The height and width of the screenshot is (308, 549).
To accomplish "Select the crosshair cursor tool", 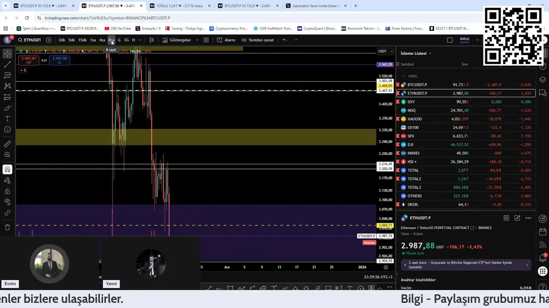I will (7, 54).
